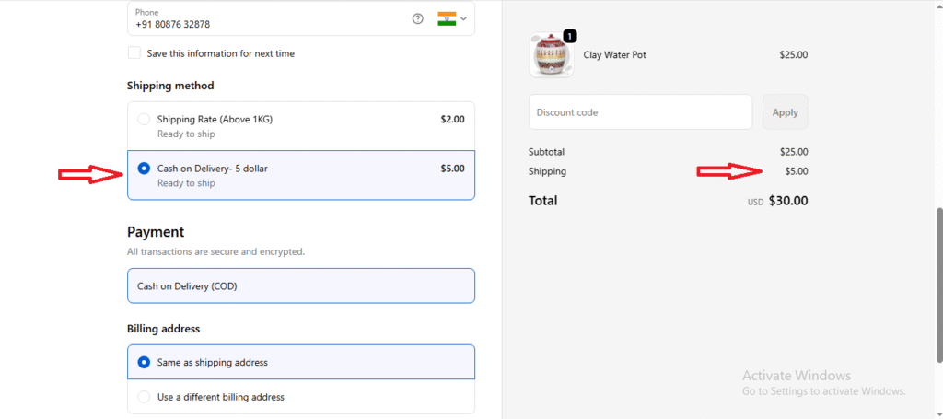Screen dimensions: 943x419
Task: Click the Clay Water Pot product name
Action: click(x=615, y=55)
